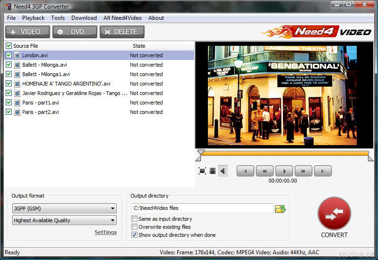The width and height of the screenshot is (378, 260).
Task: Open the All Need4Video menu
Action: (122, 18)
